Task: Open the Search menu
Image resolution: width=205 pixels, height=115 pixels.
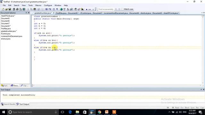Action: 17,5
